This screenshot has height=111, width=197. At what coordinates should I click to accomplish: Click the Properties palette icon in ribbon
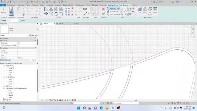tap(11, 14)
